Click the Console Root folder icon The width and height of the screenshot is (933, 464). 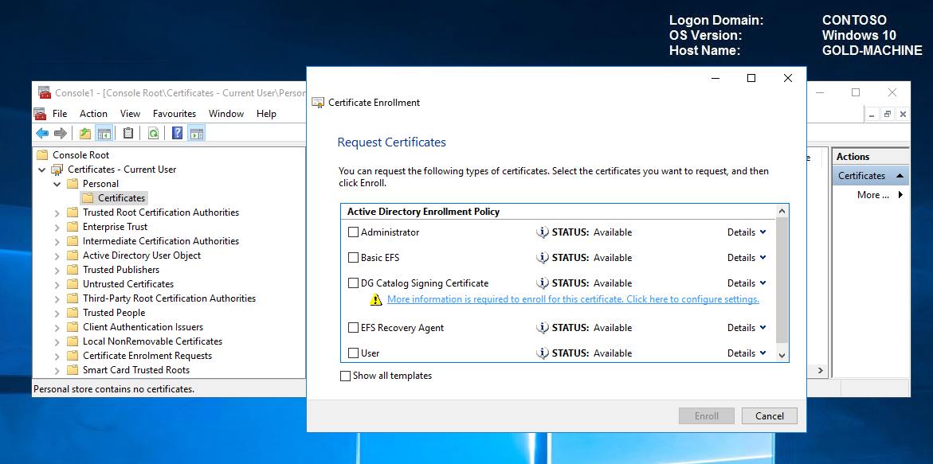(41, 155)
